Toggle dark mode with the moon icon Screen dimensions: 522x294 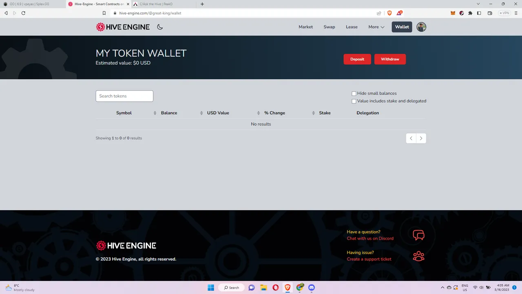160,27
